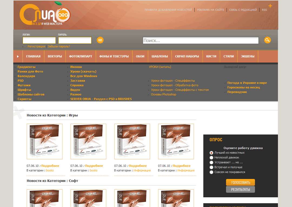Open the Скрипты category link

24,99
